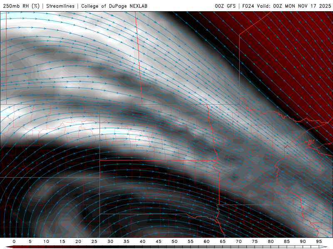Click the "Streamlines" label in header

click(x=60, y=6)
